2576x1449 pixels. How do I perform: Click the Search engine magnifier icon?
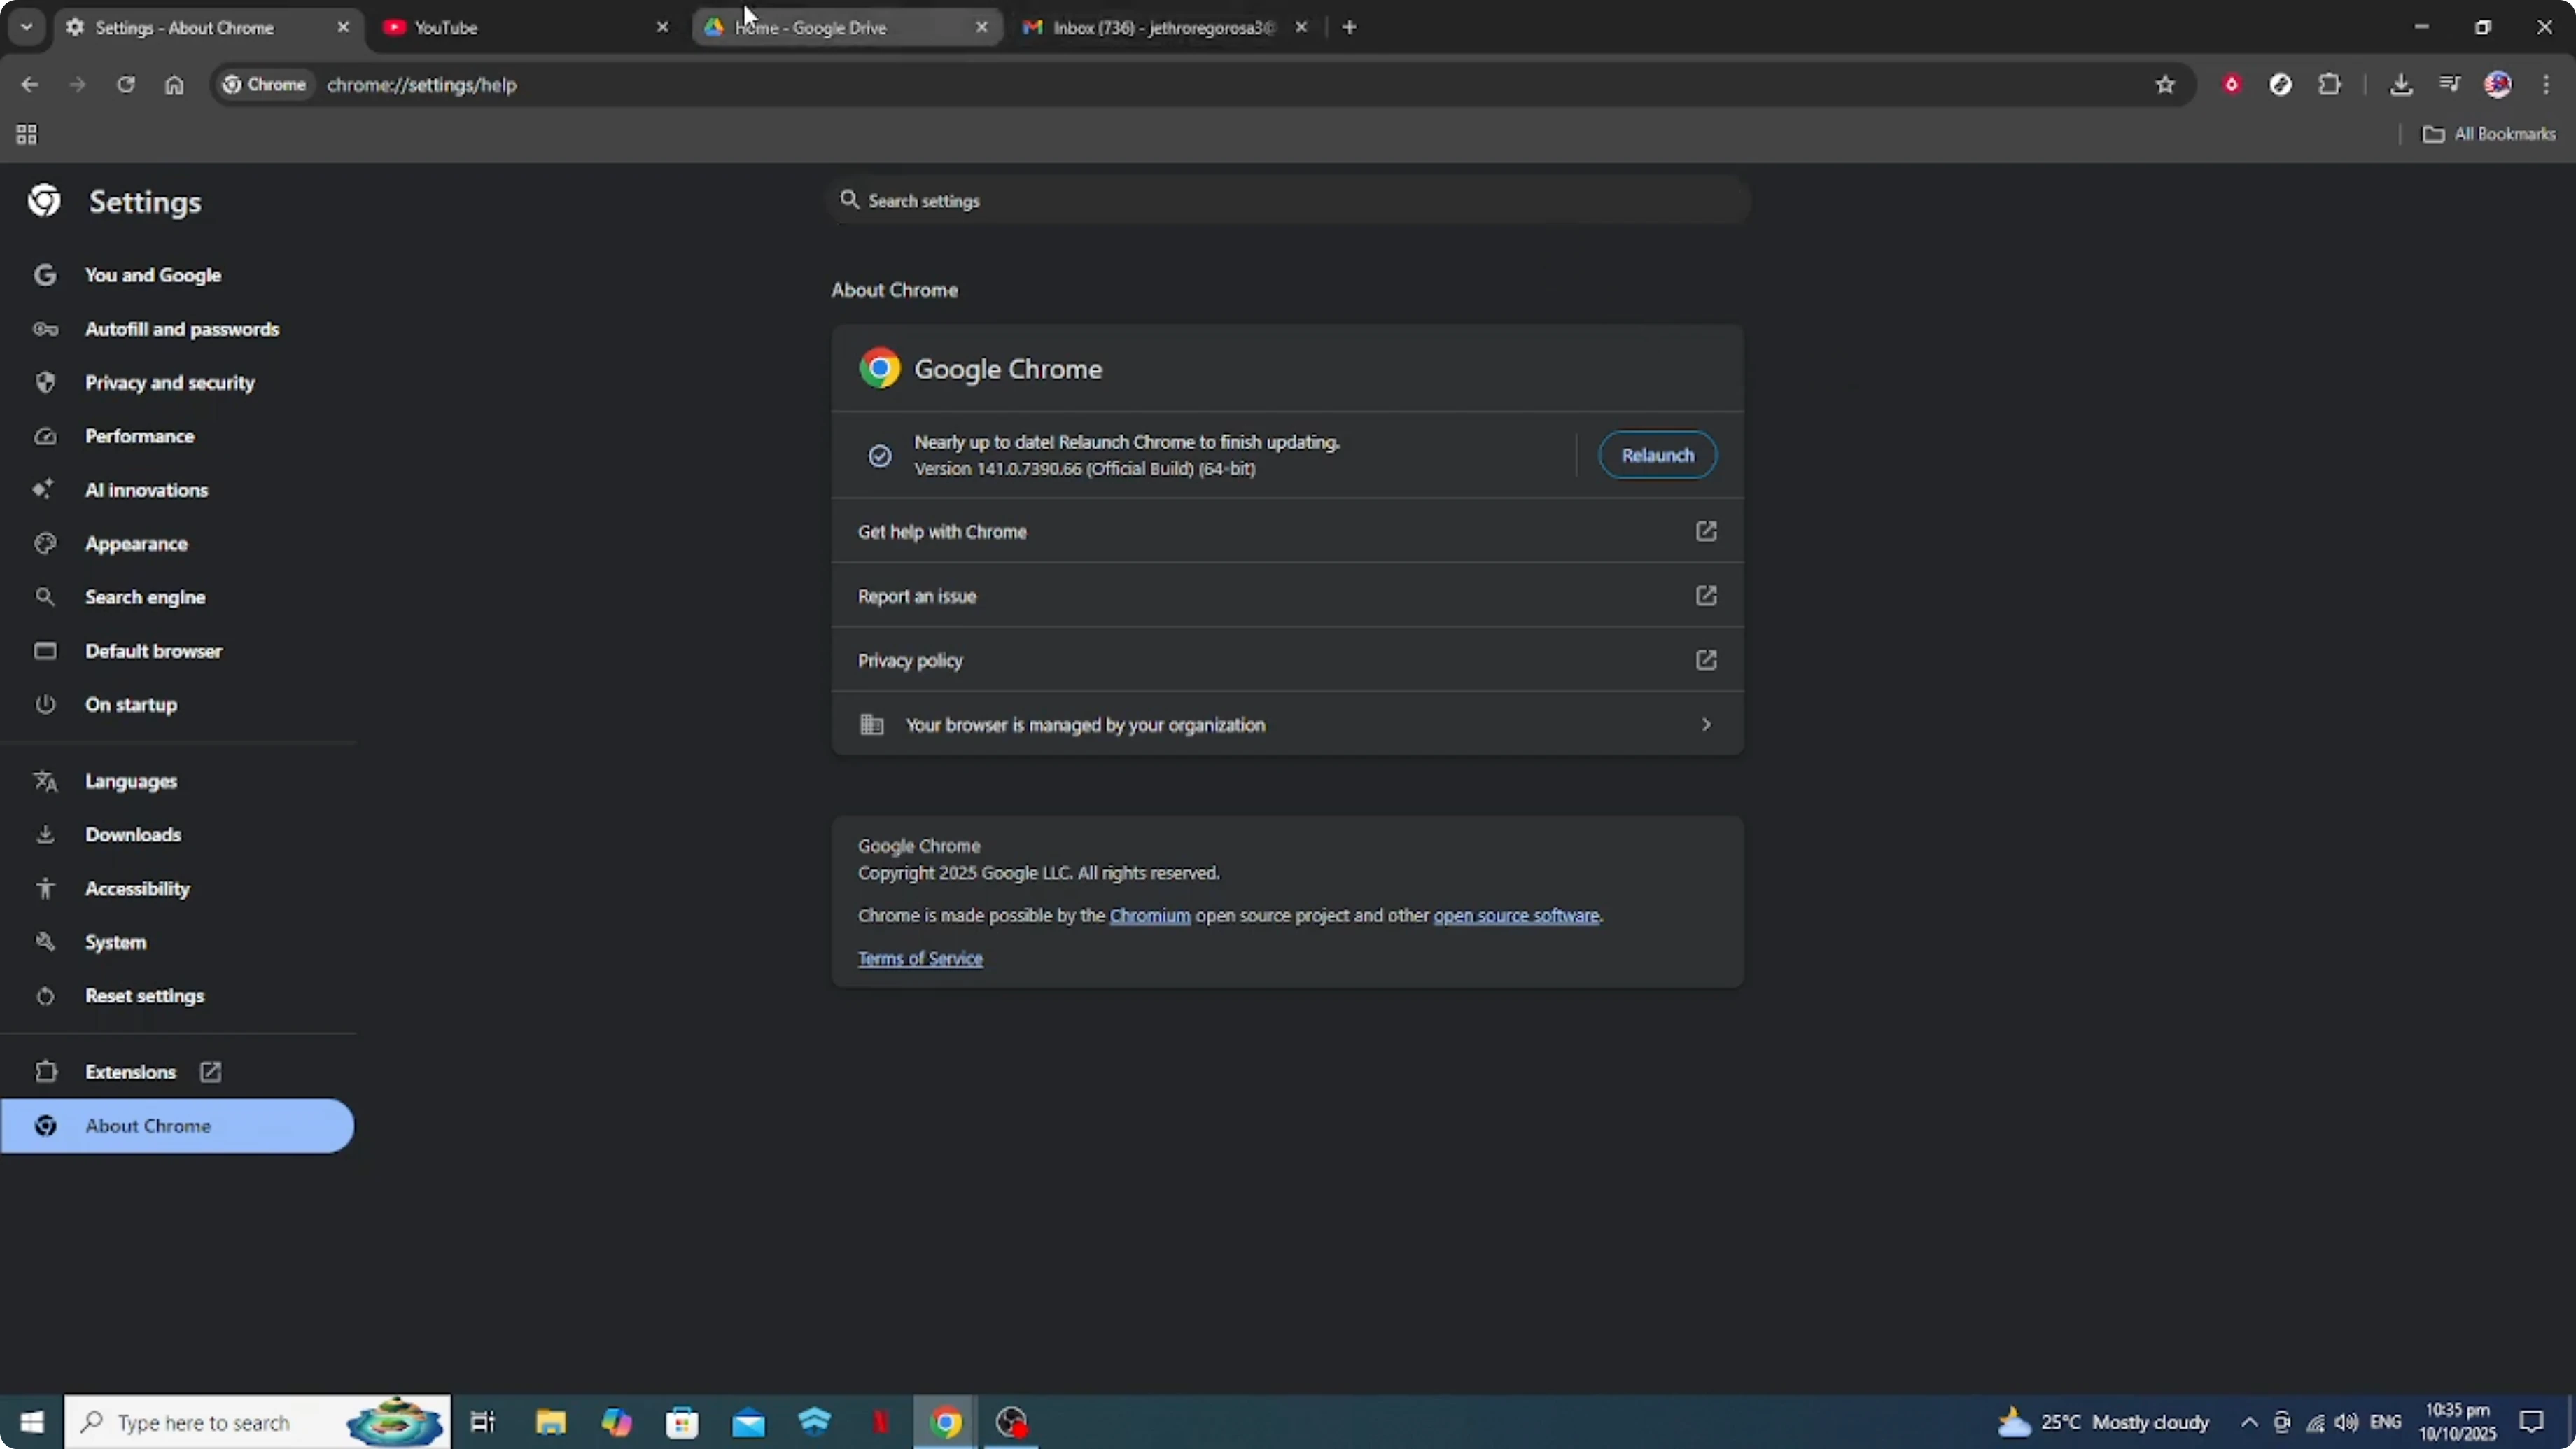pyautogui.click(x=45, y=597)
